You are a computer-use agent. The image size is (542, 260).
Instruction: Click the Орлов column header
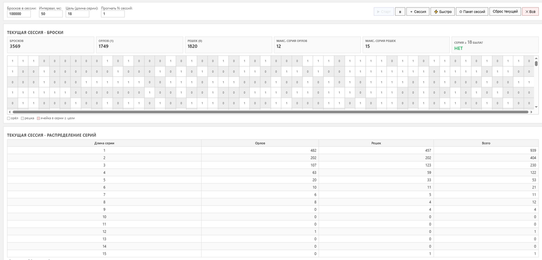(260, 144)
